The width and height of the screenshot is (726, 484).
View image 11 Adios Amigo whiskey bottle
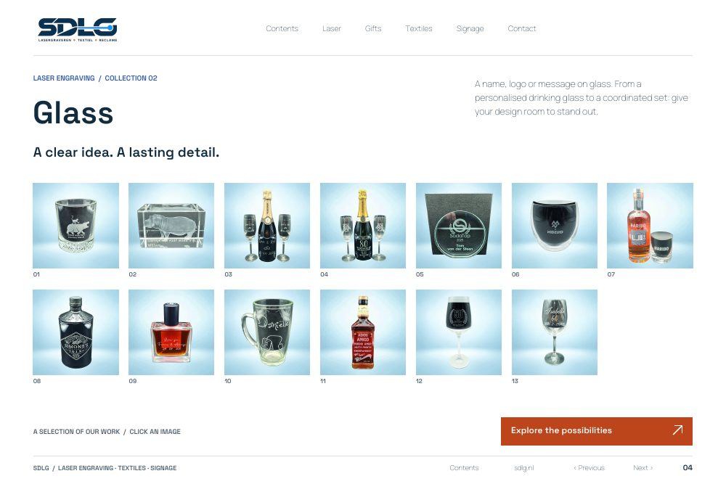click(363, 332)
